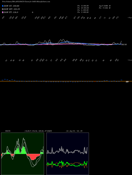Click the Pre L low price value
The width and height of the screenshot is (132, 175).
coord(83,10)
